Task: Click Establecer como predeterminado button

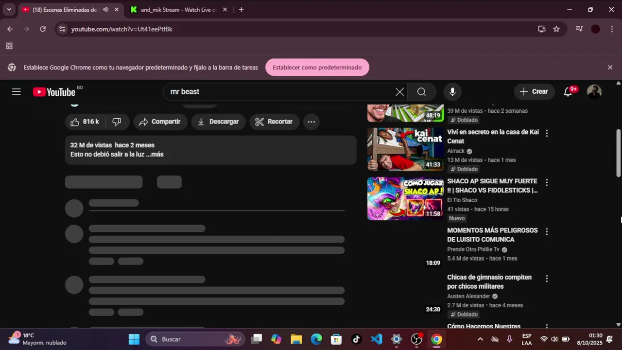Action: [317, 68]
